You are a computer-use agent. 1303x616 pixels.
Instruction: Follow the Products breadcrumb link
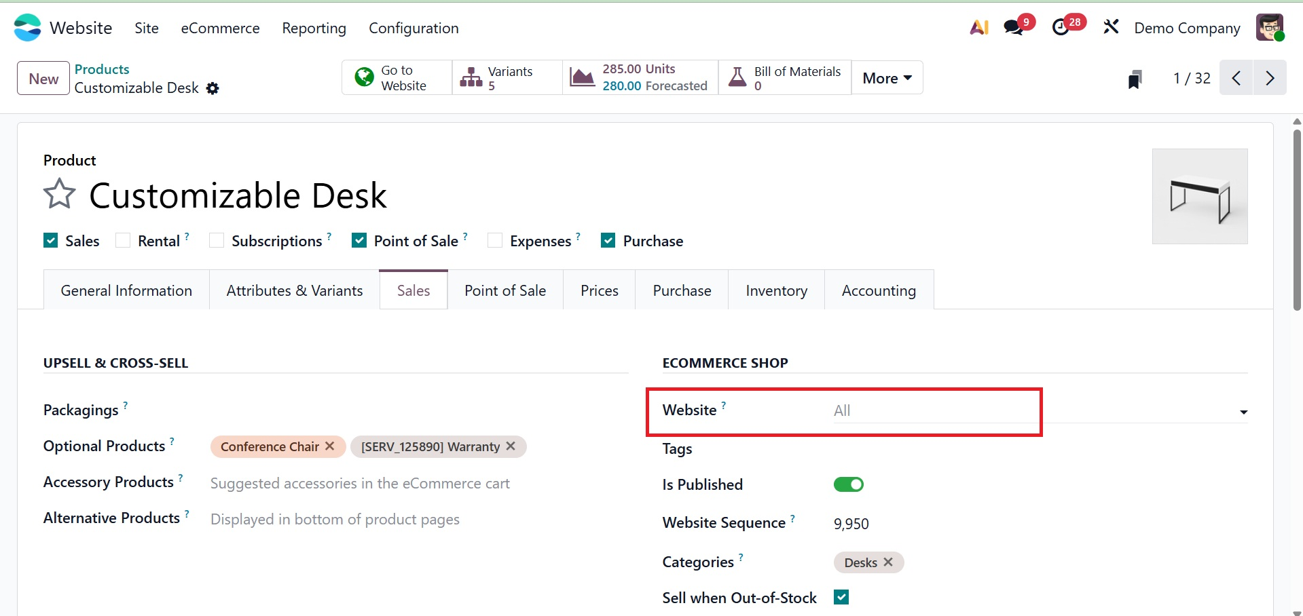point(102,69)
